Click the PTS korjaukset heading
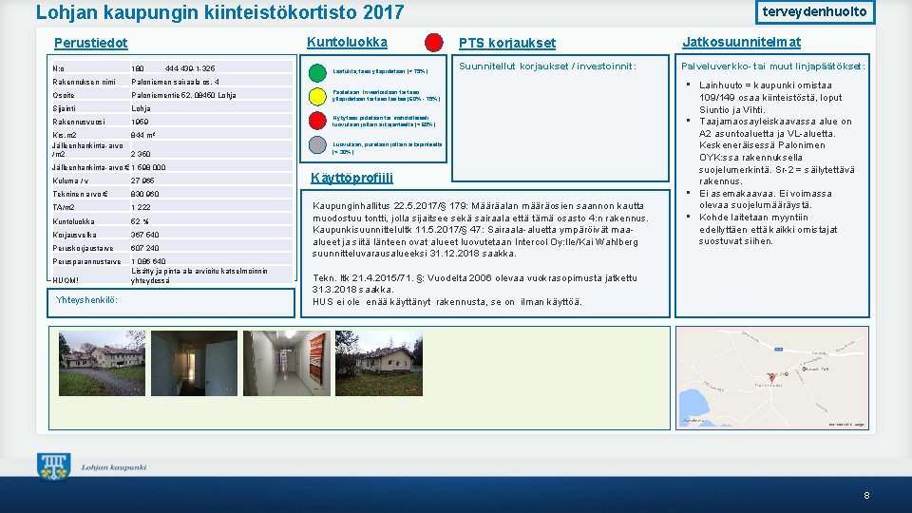This screenshot has width=912, height=513. tap(506, 43)
